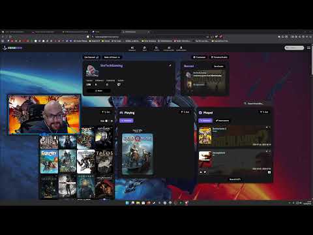Image resolution: width=313 pixels, height=235 pixels.
Task: Open the Borderlands 3 cover in Played list
Action: click(205, 136)
